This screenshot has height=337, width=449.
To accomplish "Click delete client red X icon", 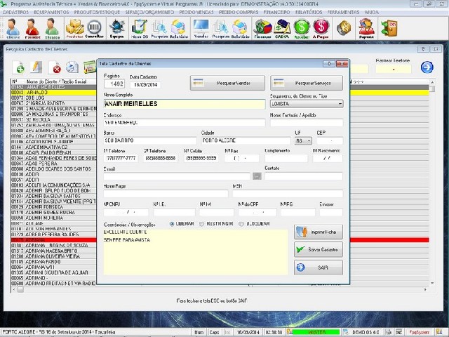I will 55,67.
